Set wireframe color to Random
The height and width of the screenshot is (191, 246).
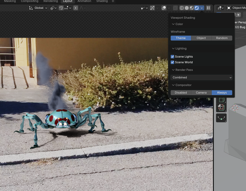click(222, 38)
